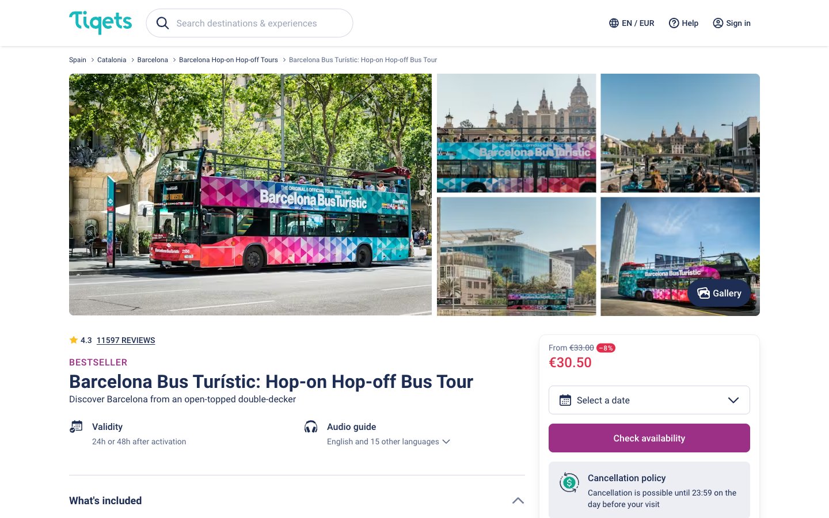Expand the audio guide languages list

[x=446, y=441]
